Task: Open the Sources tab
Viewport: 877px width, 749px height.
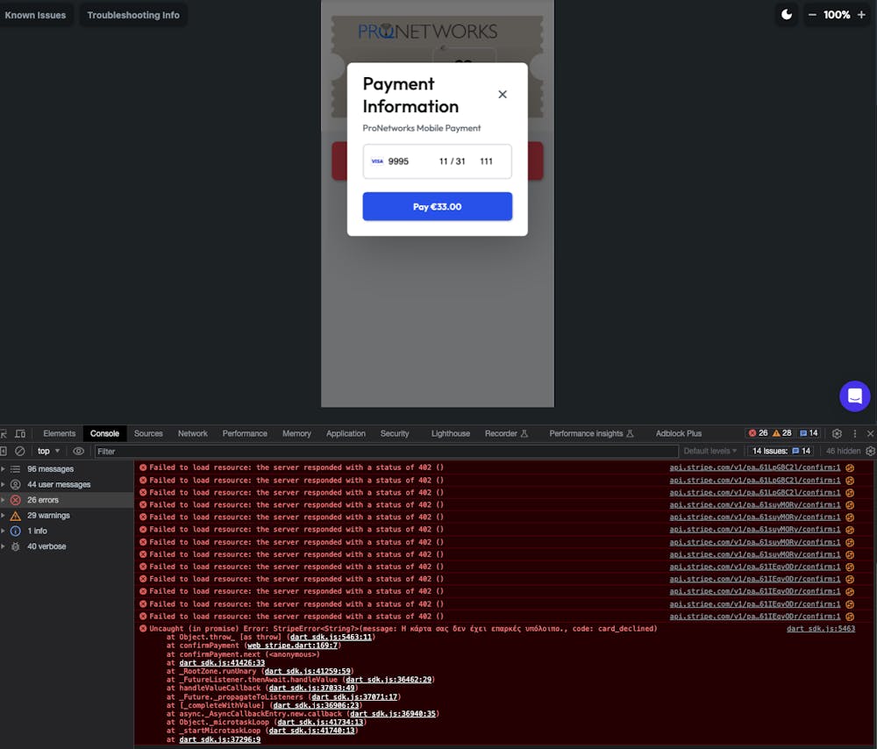Action: [148, 433]
